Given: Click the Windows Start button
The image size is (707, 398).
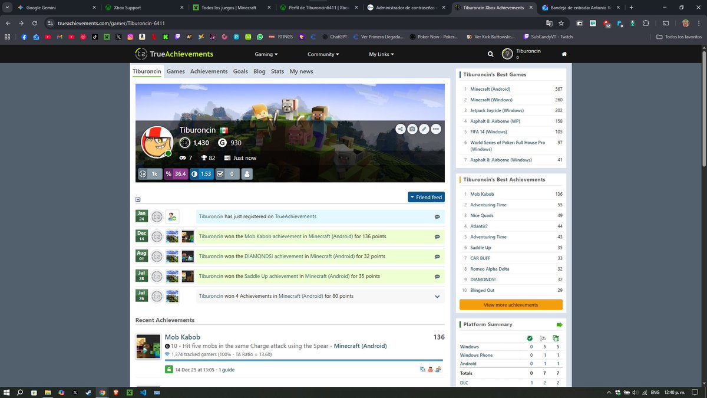Looking at the screenshot, I should coord(6,392).
